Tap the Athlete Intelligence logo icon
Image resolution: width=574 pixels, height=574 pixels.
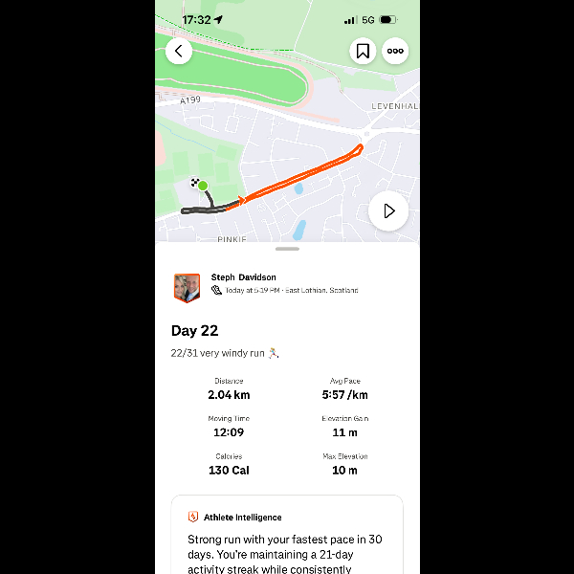click(193, 517)
